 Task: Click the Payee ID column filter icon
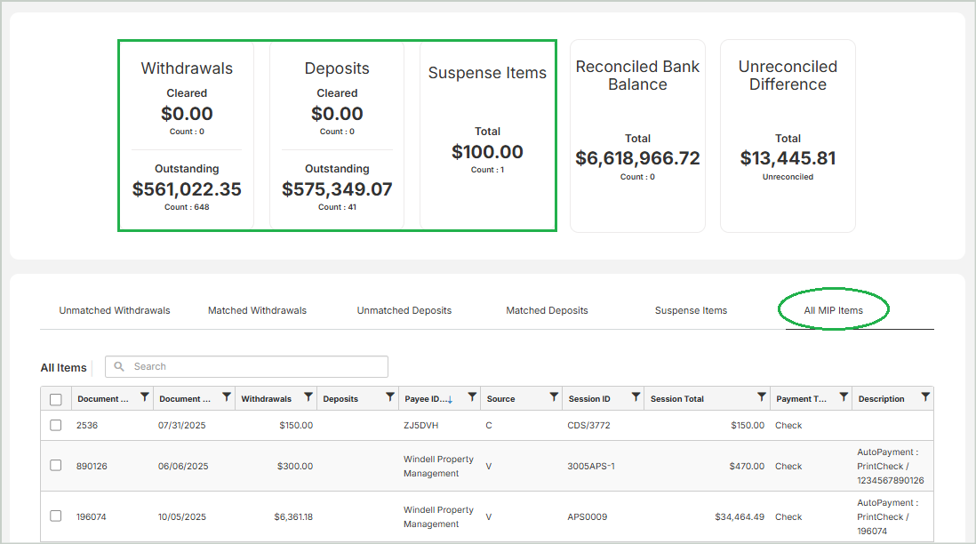click(x=472, y=397)
